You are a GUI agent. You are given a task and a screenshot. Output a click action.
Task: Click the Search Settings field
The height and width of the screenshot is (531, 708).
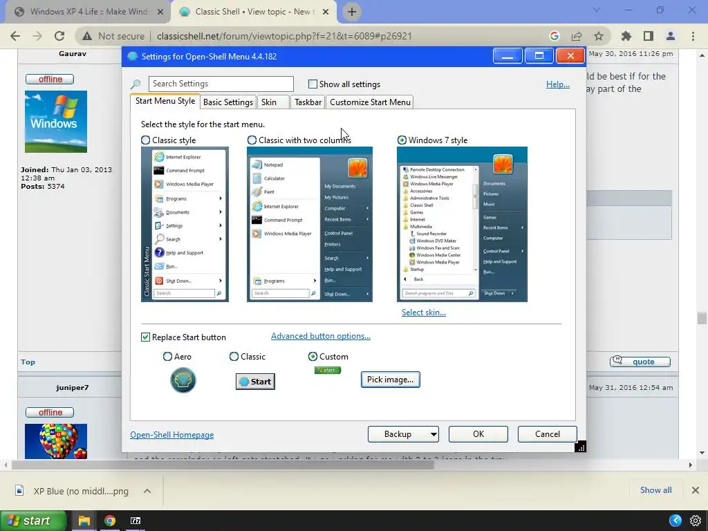pyautogui.click(x=221, y=84)
